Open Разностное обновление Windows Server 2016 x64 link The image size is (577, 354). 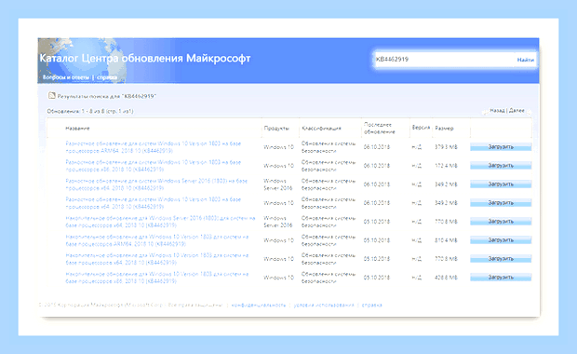click(x=156, y=184)
